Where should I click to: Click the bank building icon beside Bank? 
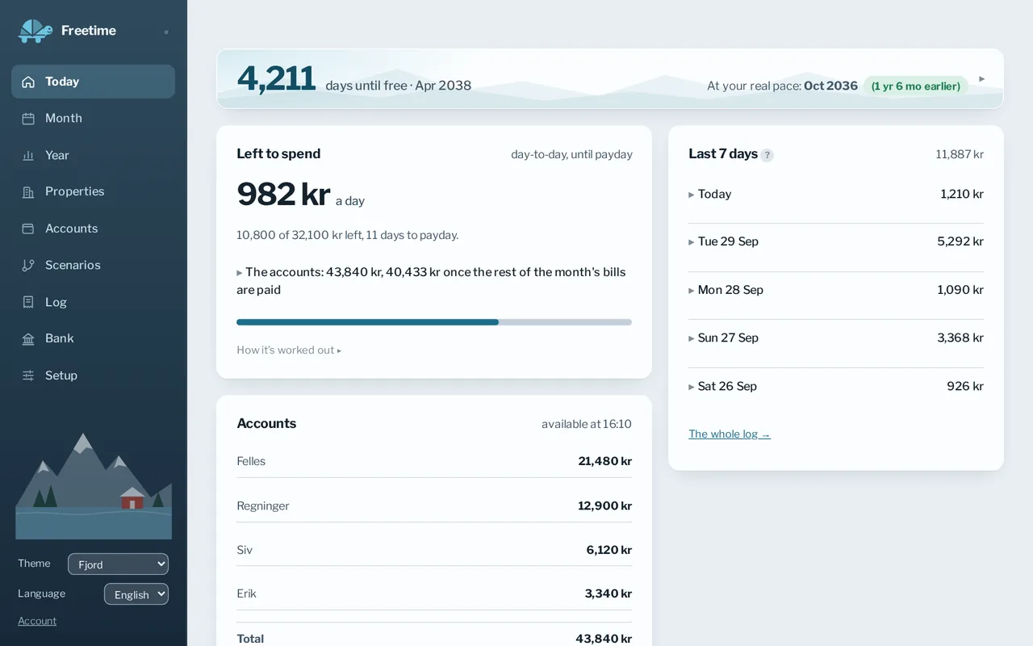tap(28, 339)
